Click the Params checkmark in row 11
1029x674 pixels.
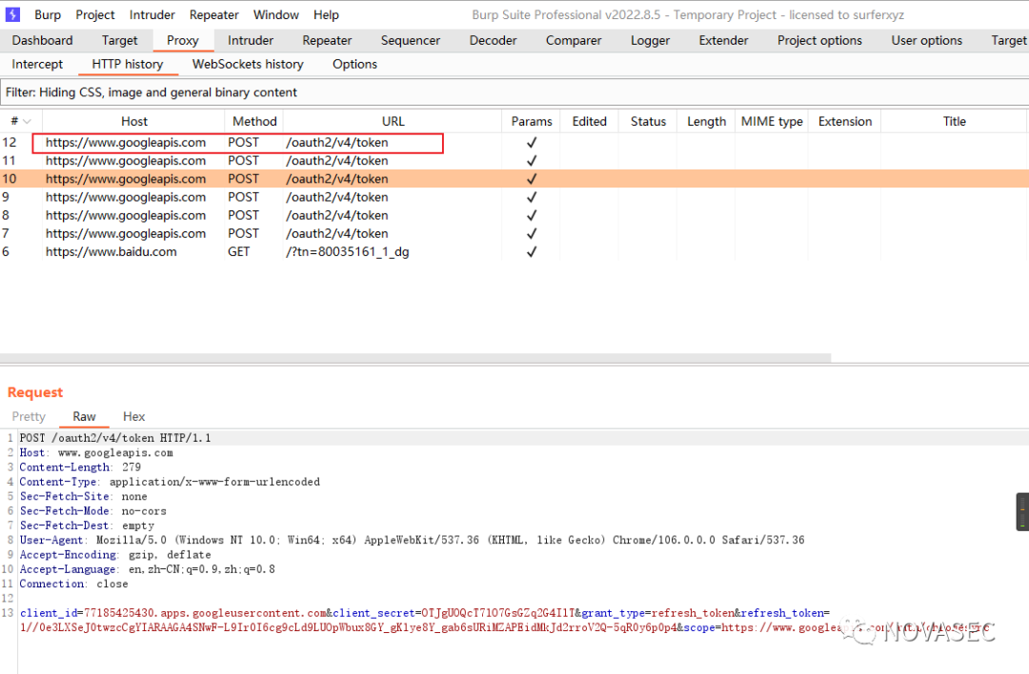pos(532,161)
